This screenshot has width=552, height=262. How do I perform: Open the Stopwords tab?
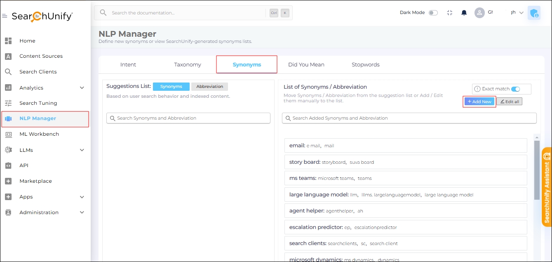tap(365, 65)
